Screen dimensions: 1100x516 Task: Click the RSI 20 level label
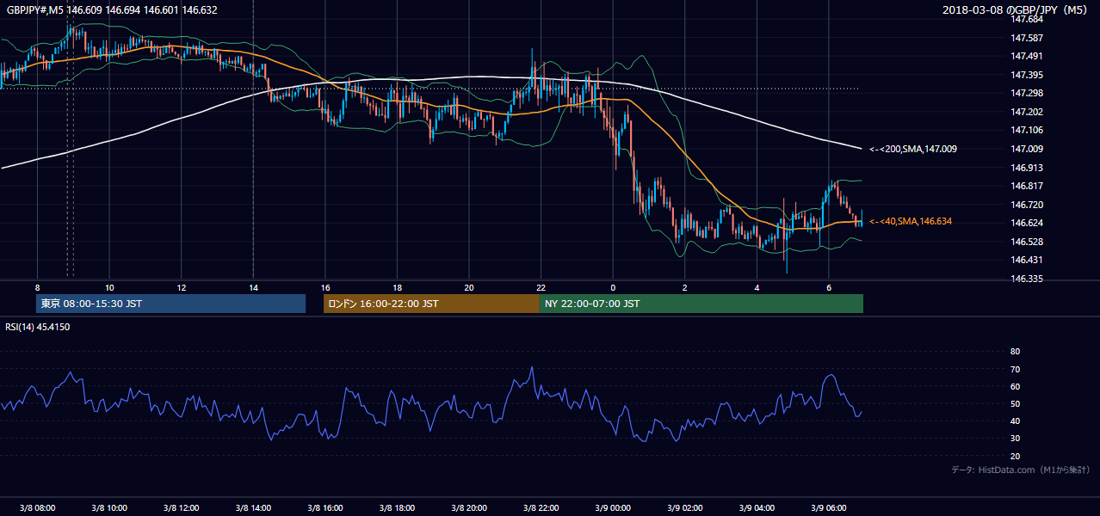(1015, 456)
